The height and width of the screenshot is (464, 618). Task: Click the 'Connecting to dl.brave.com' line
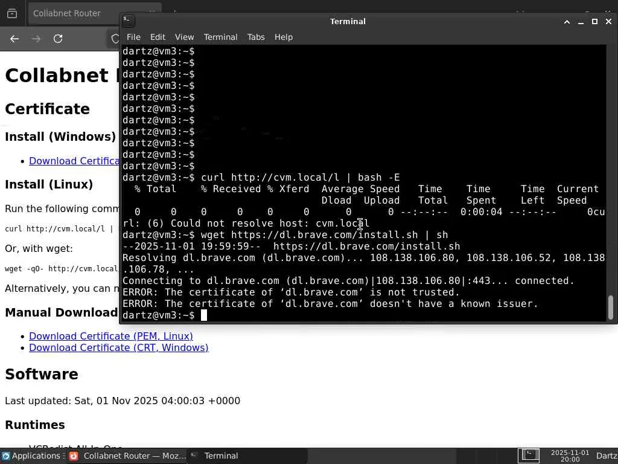[348, 280]
